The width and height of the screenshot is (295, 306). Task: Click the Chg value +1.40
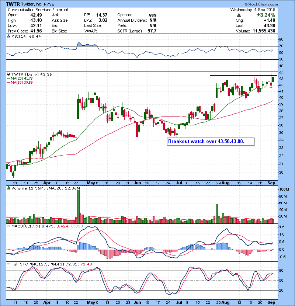(270, 20)
